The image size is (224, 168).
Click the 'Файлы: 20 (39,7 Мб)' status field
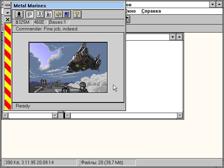[108, 162]
